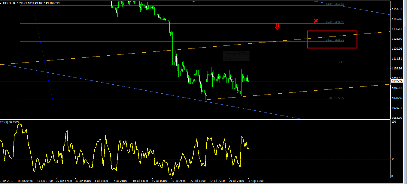
Task: Select the red rectangle by its border
Action: coord(332,31)
